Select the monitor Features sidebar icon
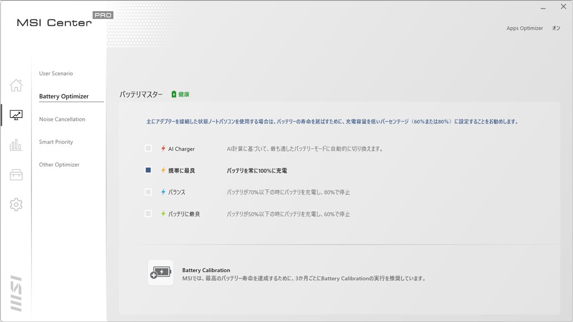The image size is (573, 322). tap(16, 115)
